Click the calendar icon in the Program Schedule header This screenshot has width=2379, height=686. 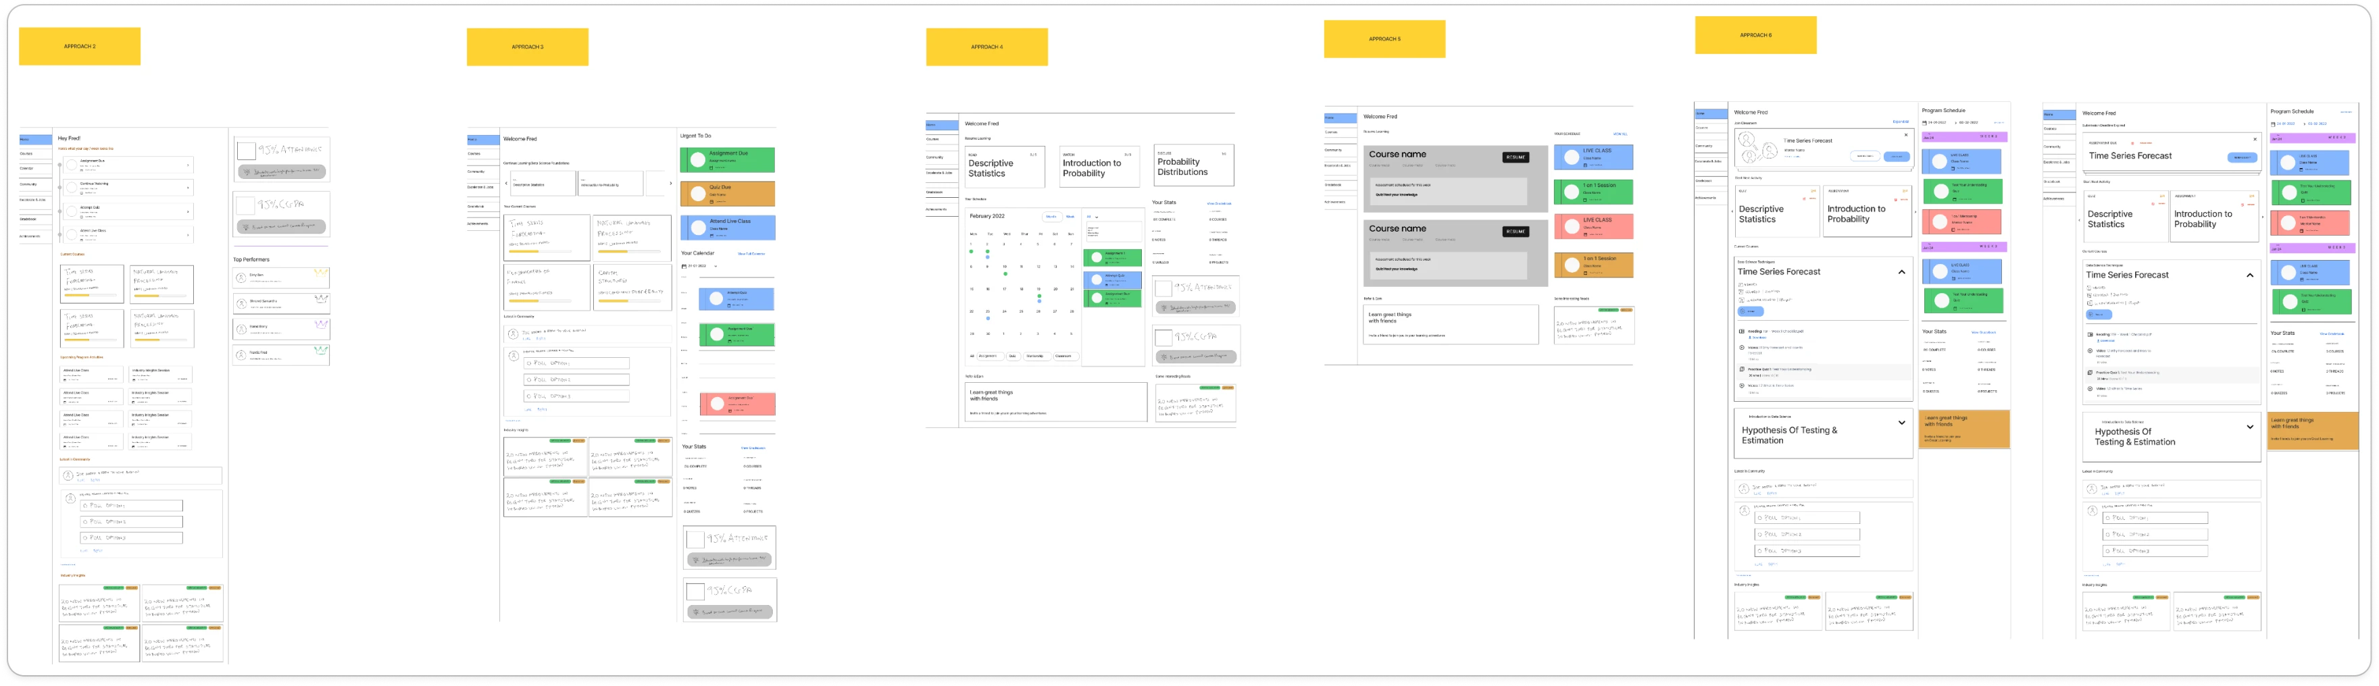[x=1926, y=123]
